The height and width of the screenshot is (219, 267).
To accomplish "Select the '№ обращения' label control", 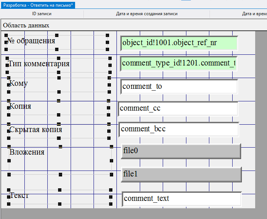I will [31, 41].
